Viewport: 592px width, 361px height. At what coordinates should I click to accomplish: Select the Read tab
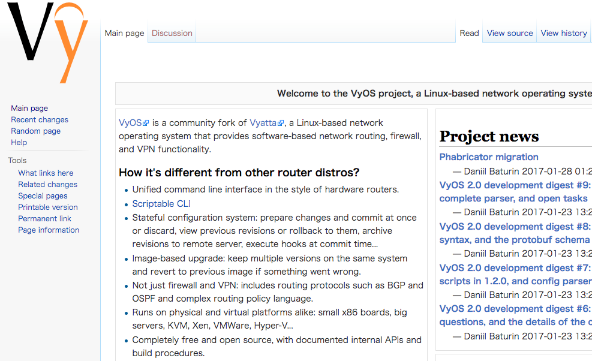coord(469,33)
